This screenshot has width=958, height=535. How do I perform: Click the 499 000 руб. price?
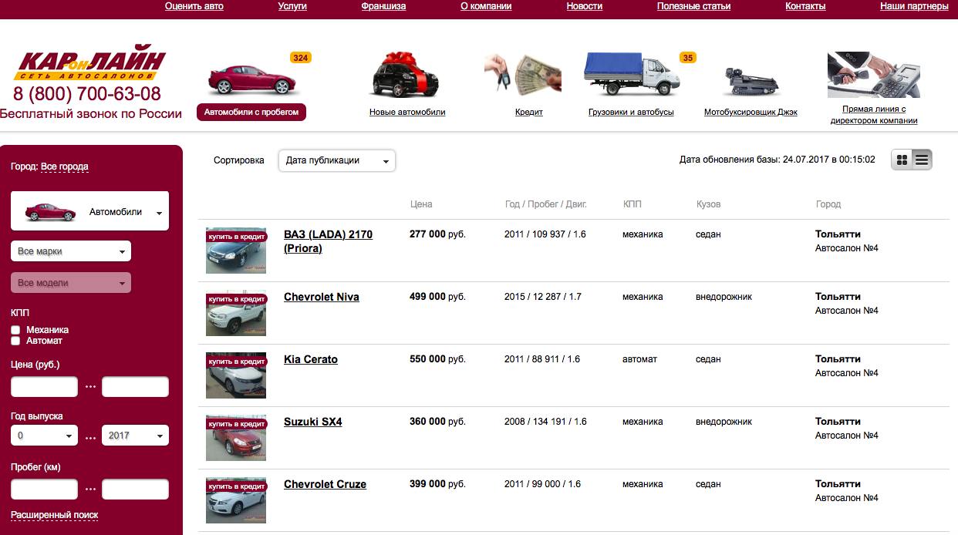[437, 296]
